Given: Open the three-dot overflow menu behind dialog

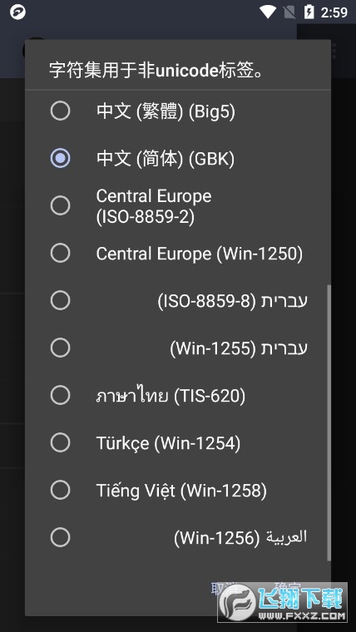Looking at the screenshot, I should pyautogui.click(x=334, y=52).
